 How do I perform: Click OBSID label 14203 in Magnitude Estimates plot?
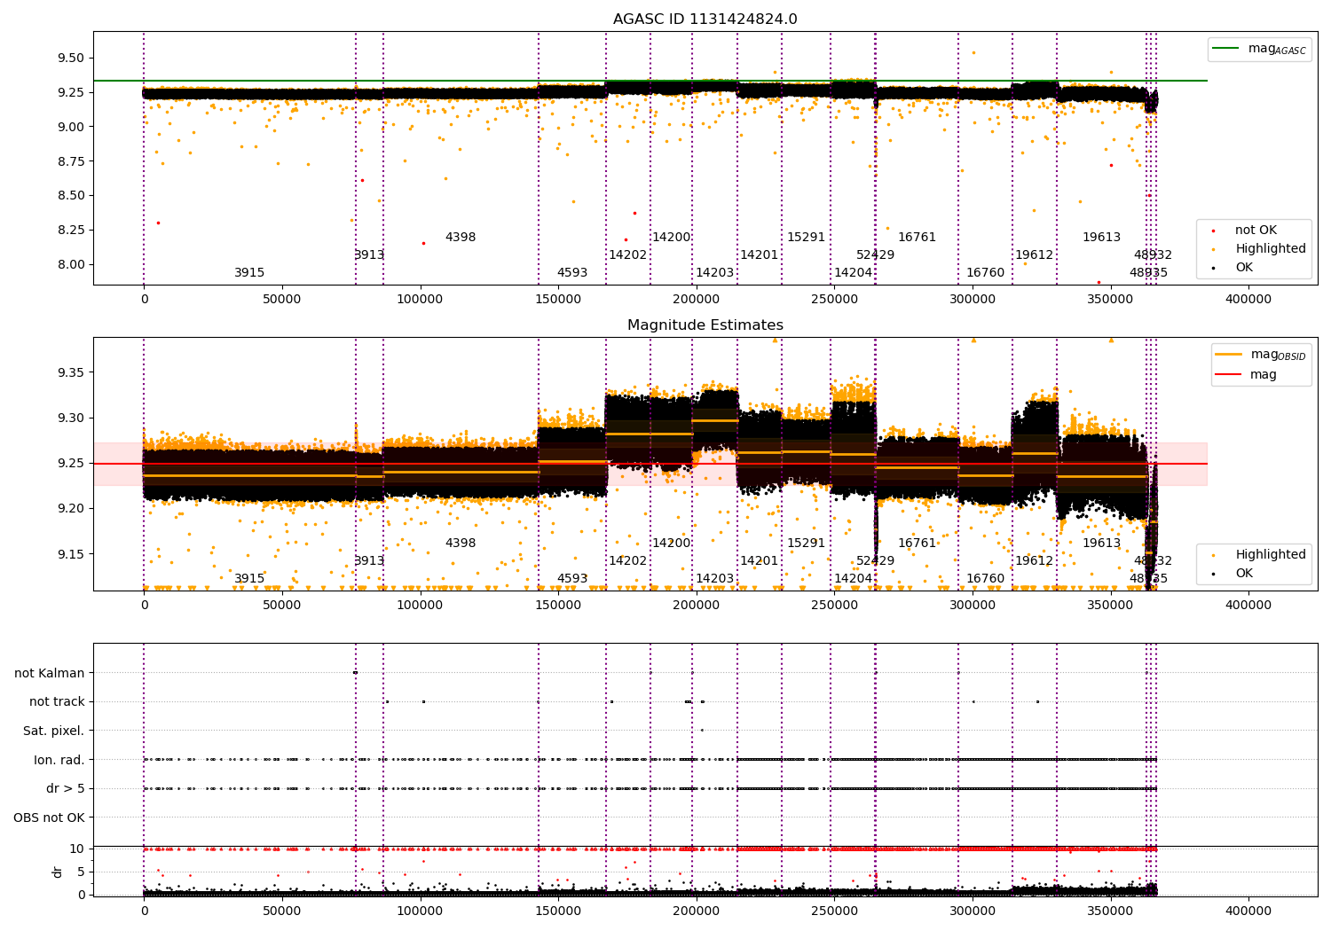coord(714,578)
